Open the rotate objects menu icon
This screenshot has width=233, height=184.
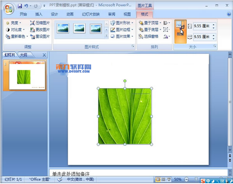point(167,36)
